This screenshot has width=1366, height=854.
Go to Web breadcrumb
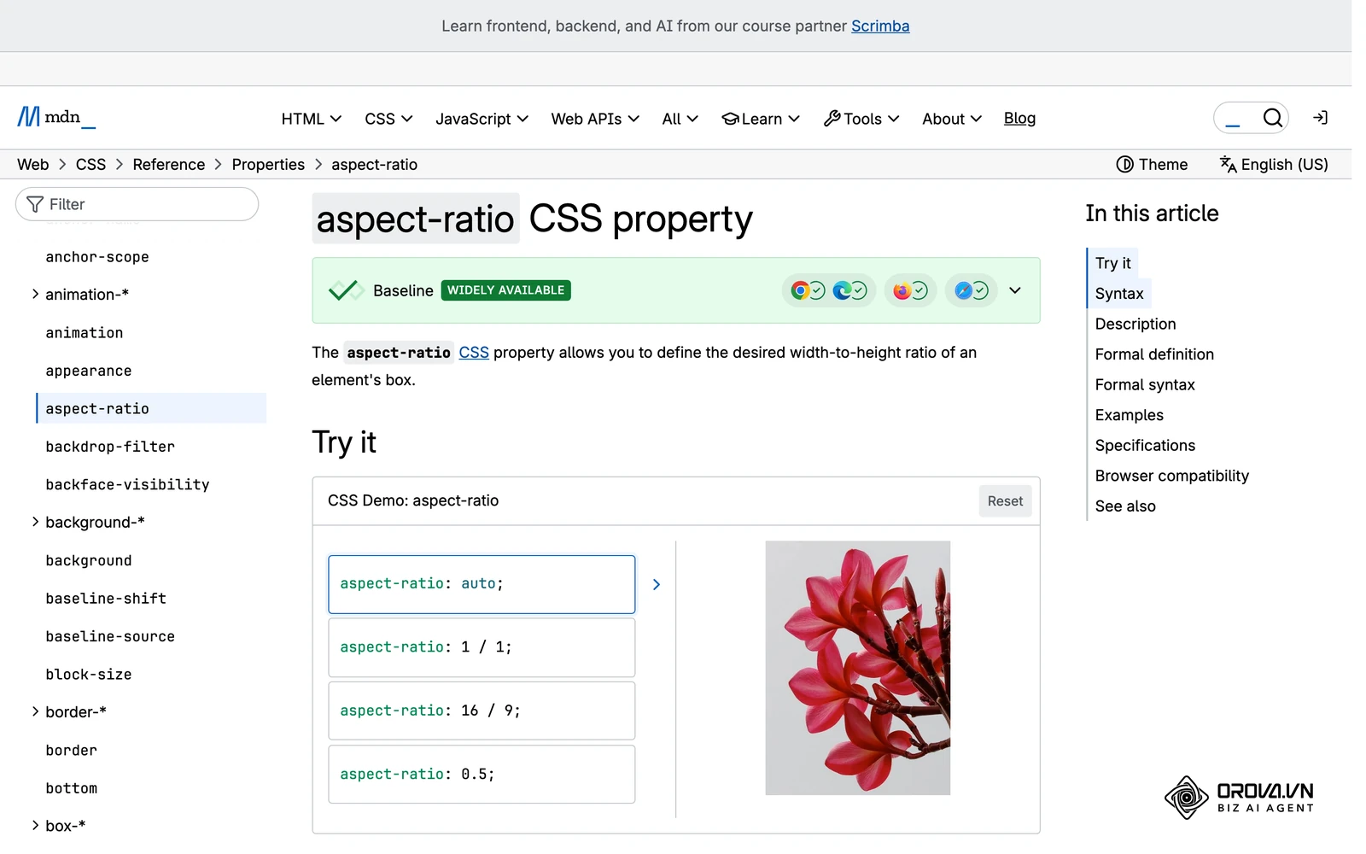pyautogui.click(x=33, y=164)
